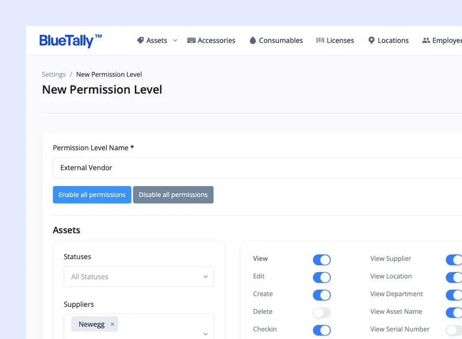Open the All Statuses dropdown
The height and width of the screenshot is (339, 462).
click(x=139, y=277)
